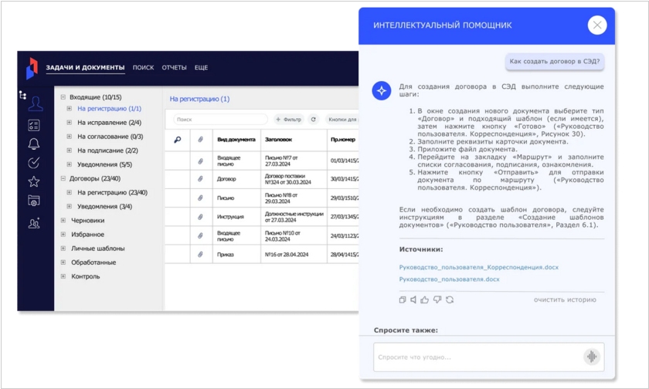Click the Спросите что угодно input field
The height and width of the screenshot is (389, 649).
pos(475,357)
